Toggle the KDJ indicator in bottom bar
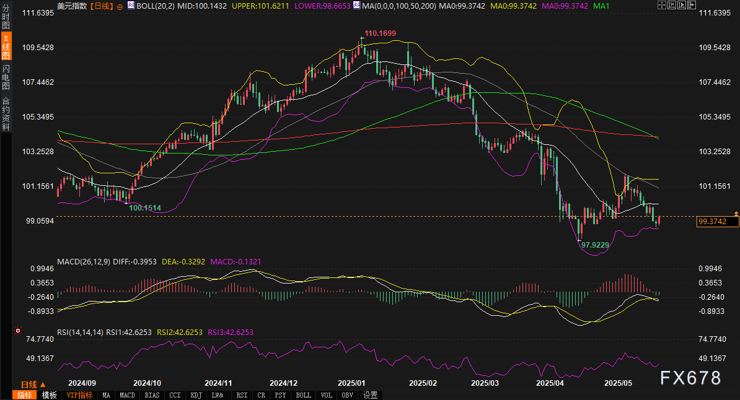 pos(196,395)
